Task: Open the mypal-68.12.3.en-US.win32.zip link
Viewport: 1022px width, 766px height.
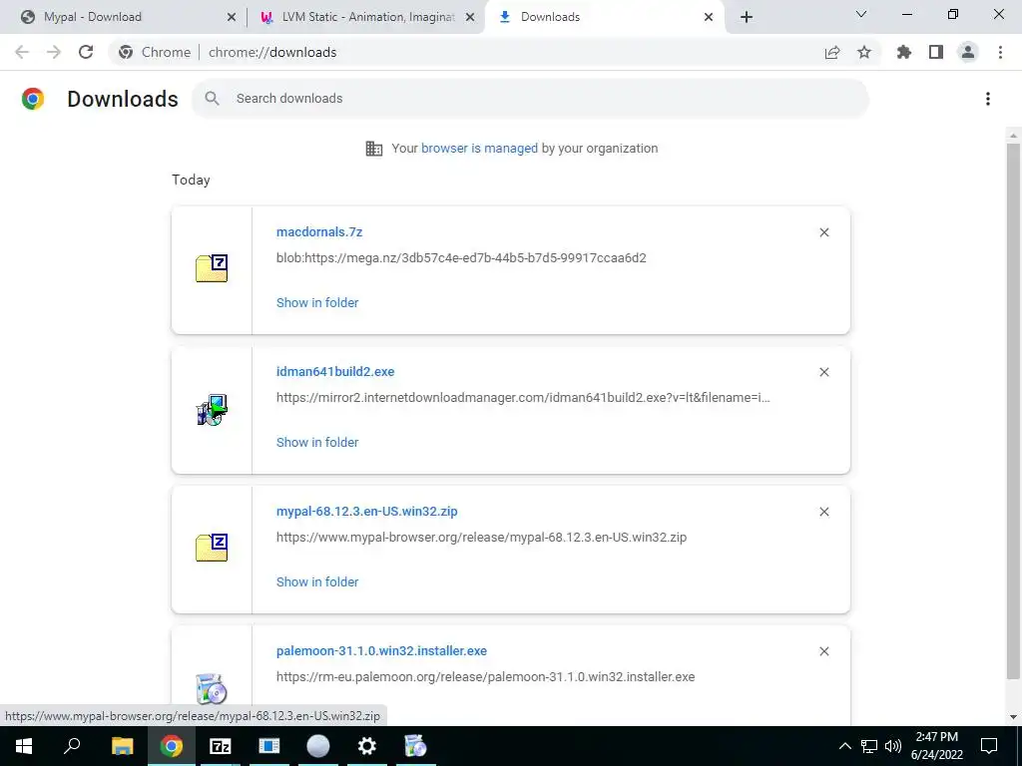Action: coord(367,512)
